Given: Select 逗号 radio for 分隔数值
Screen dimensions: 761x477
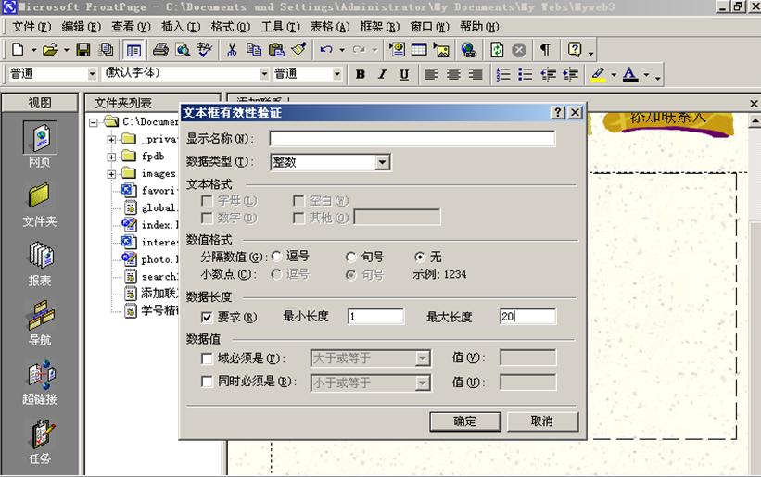Looking at the screenshot, I should (x=276, y=256).
